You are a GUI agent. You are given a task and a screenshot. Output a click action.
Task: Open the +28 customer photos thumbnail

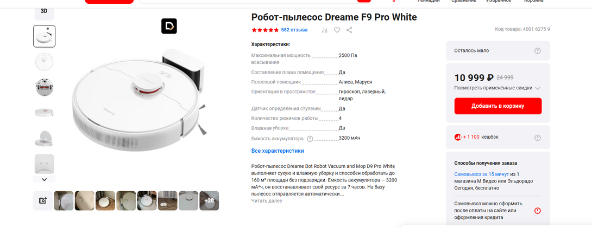(x=209, y=200)
